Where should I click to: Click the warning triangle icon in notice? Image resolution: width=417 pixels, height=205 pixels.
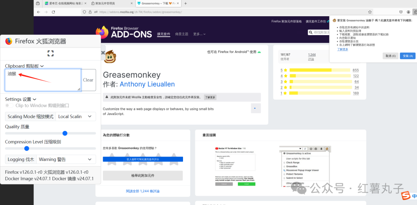(107, 97)
